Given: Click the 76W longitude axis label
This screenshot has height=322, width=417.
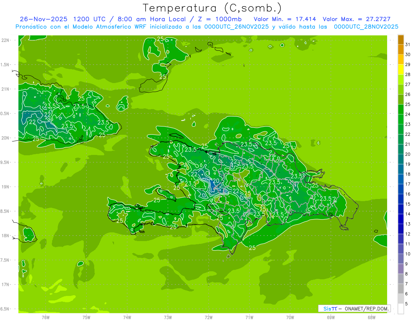Looking at the screenshot, I should tap(46, 317).
